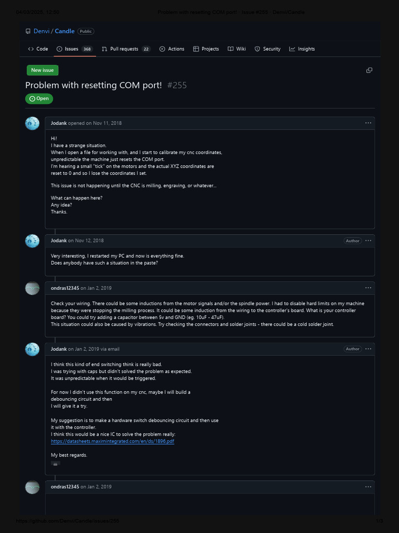
Task: Switch to the Code tab
Action: tap(38, 49)
